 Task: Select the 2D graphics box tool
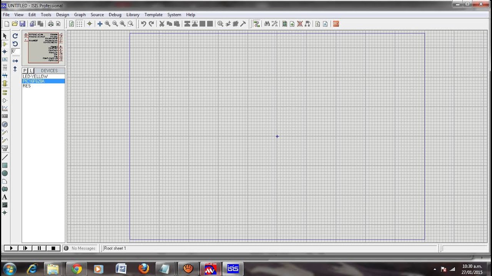[x=5, y=165]
